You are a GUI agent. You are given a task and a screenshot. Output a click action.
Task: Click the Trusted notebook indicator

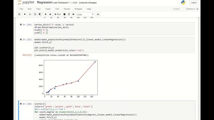(176, 9)
